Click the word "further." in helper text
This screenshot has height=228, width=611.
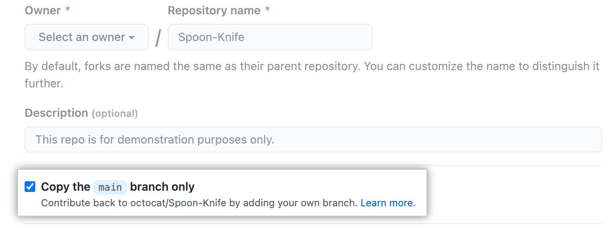click(x=44, y=84)
